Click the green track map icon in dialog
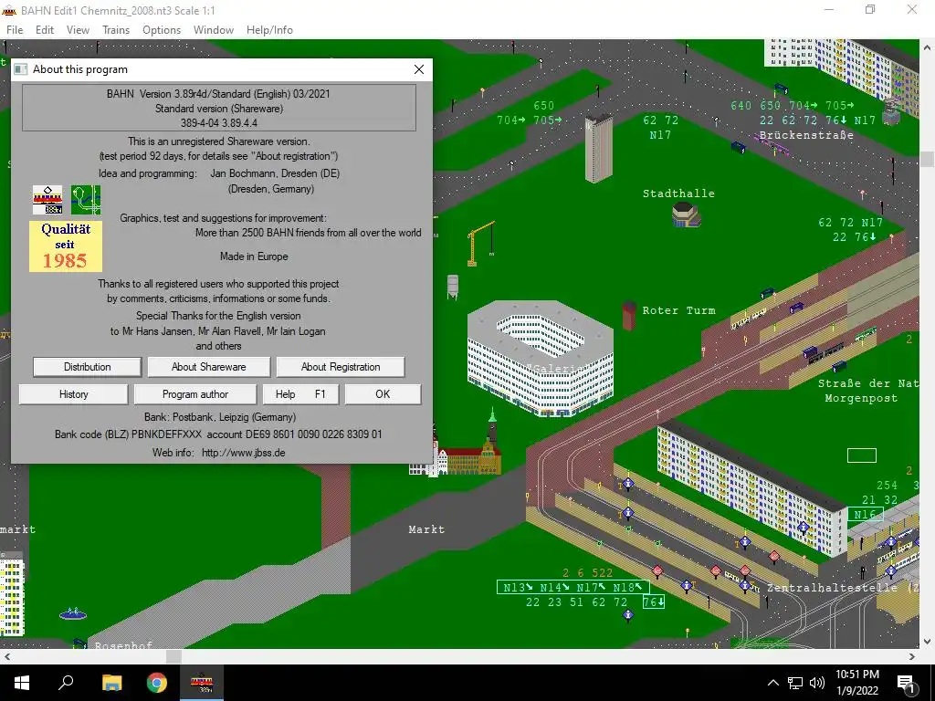Image resolution: width=935 pixels, height=701 pixels. pos(86,200)
